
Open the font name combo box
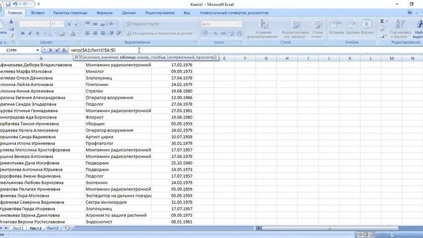pos(34,24)
